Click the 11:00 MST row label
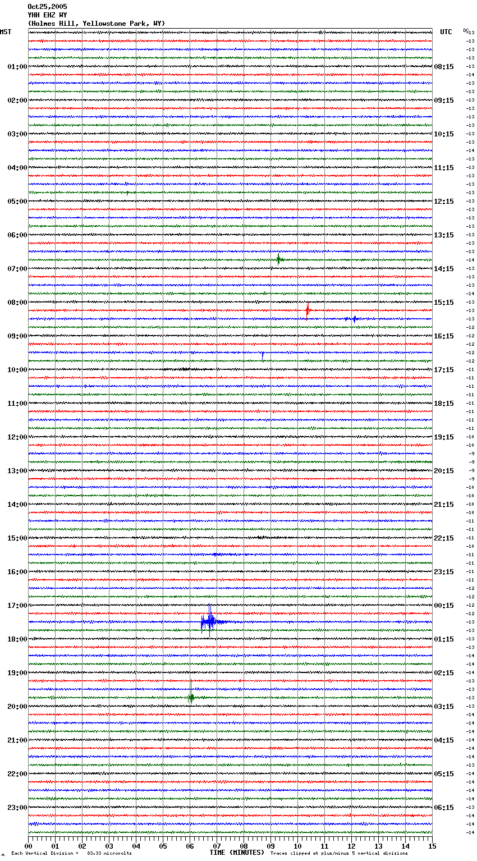 [x=17, y=404]
